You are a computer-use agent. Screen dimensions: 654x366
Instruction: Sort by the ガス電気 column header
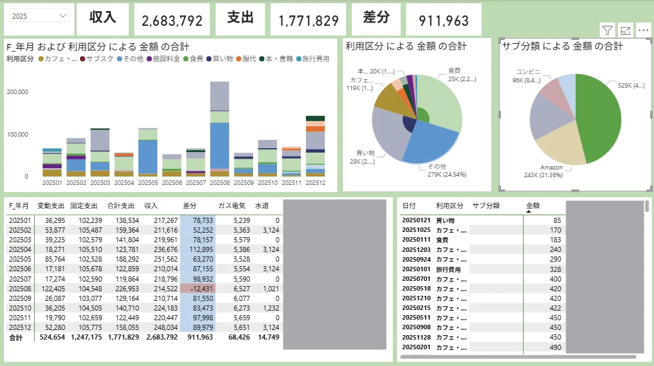point(232,206)
